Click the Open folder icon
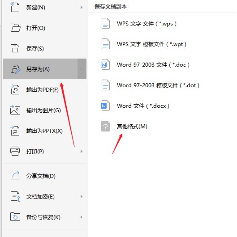 point(15,28)
